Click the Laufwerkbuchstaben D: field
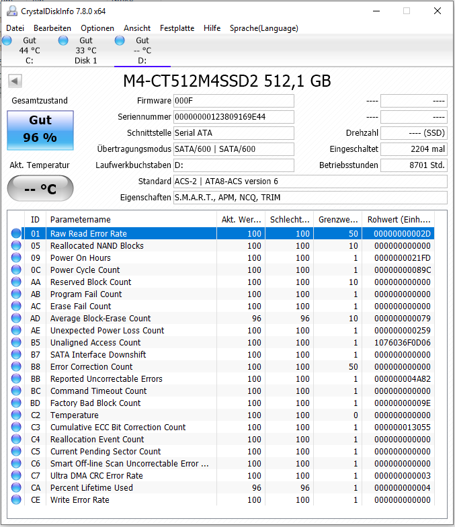This screenshot has width=455, height=527. tap(234, 165)
